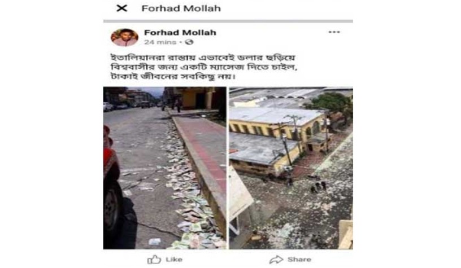The height and width of the screenshot is (268, 461).
Task: Click the Forhad Mollah title in top header
Action: (181, 8)
